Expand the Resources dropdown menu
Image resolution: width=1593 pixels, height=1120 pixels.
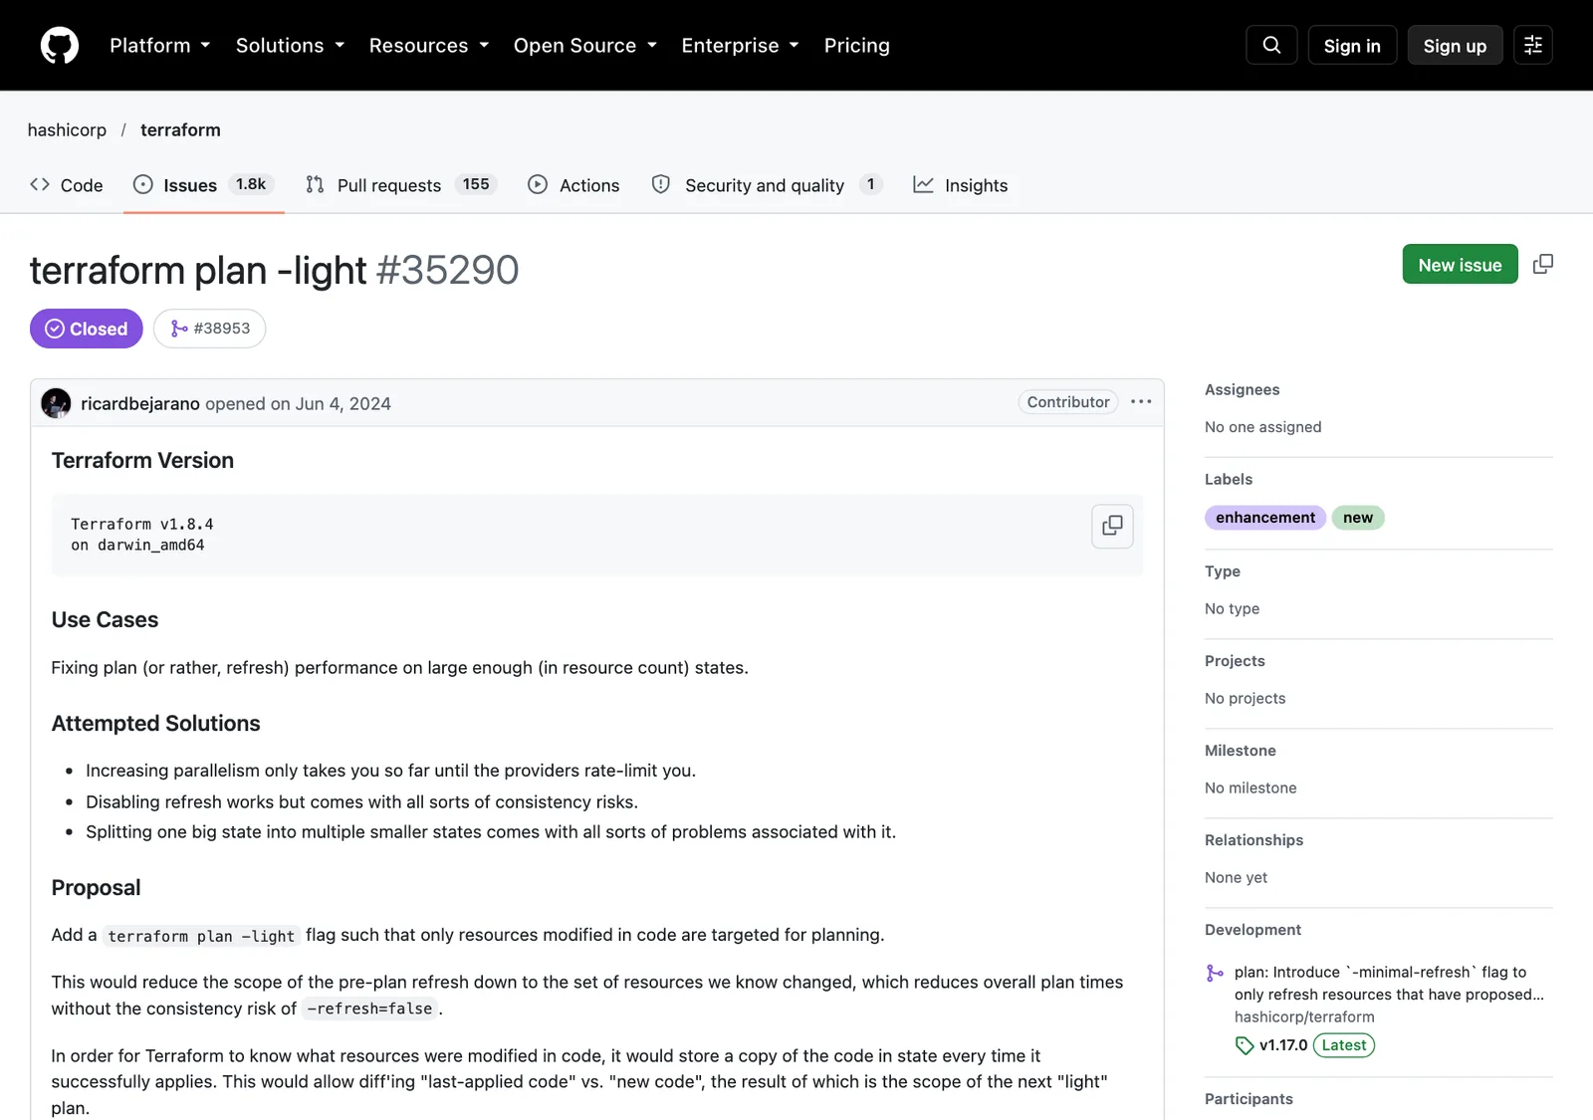tap(429, 46)
